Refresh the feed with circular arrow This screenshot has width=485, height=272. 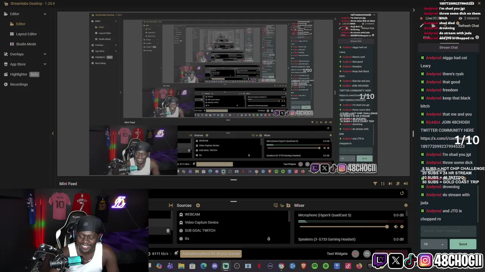click(x=402, y=193)
